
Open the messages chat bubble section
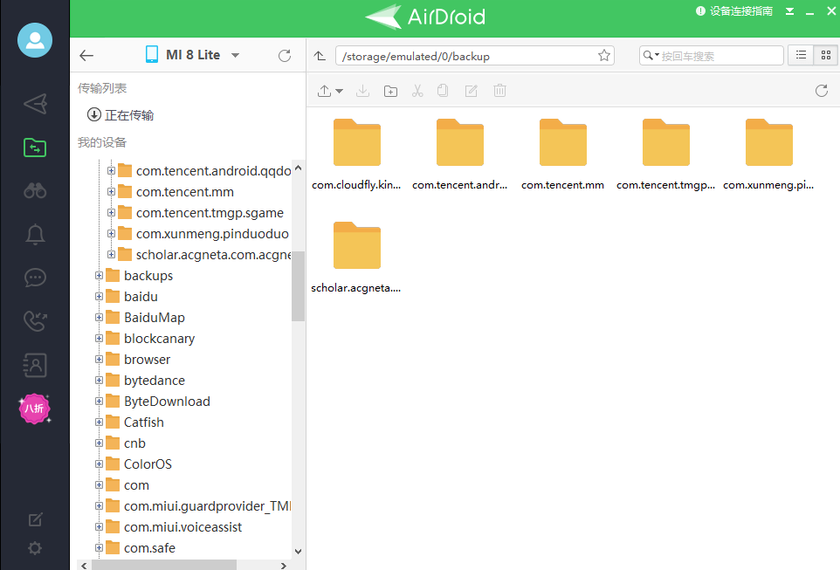click(35, 278)
